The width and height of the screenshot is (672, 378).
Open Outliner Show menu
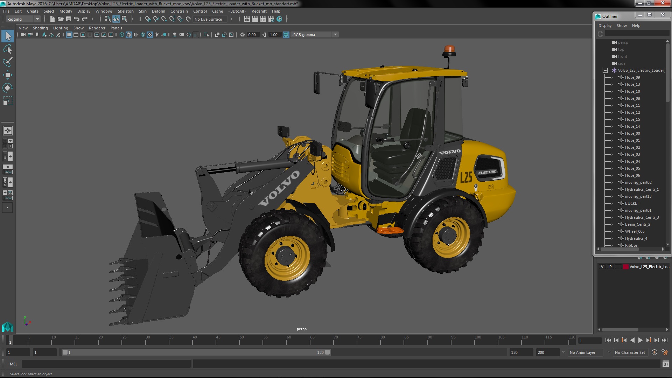(622, 26)
